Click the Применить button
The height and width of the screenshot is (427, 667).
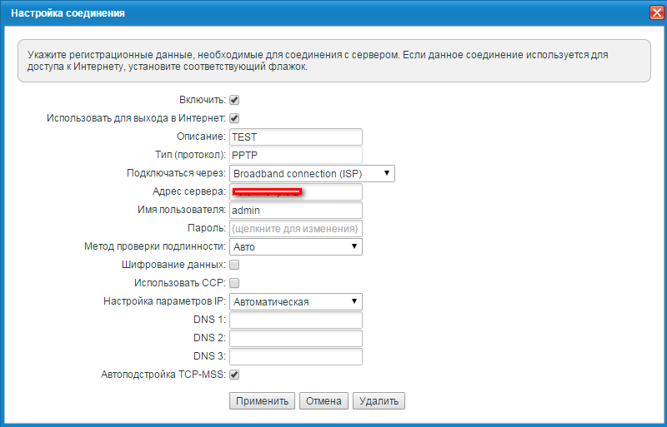(x=262, y=400)
